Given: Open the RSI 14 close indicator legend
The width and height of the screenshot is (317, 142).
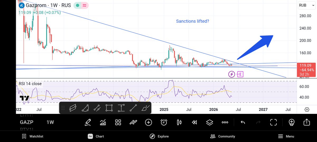Looking at the screenshot, I should pos(30,84).
